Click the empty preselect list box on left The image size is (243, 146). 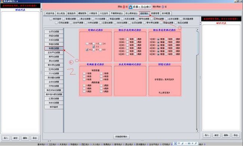coord(20,72)
